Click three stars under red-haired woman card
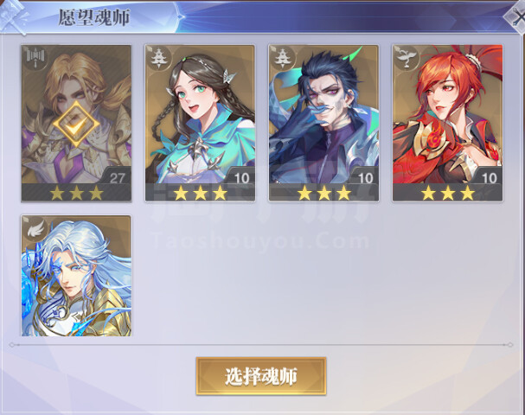 coord(448,193)
